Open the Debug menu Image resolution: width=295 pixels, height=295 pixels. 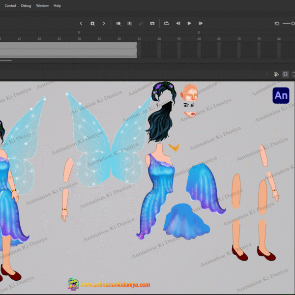[26, 5]
